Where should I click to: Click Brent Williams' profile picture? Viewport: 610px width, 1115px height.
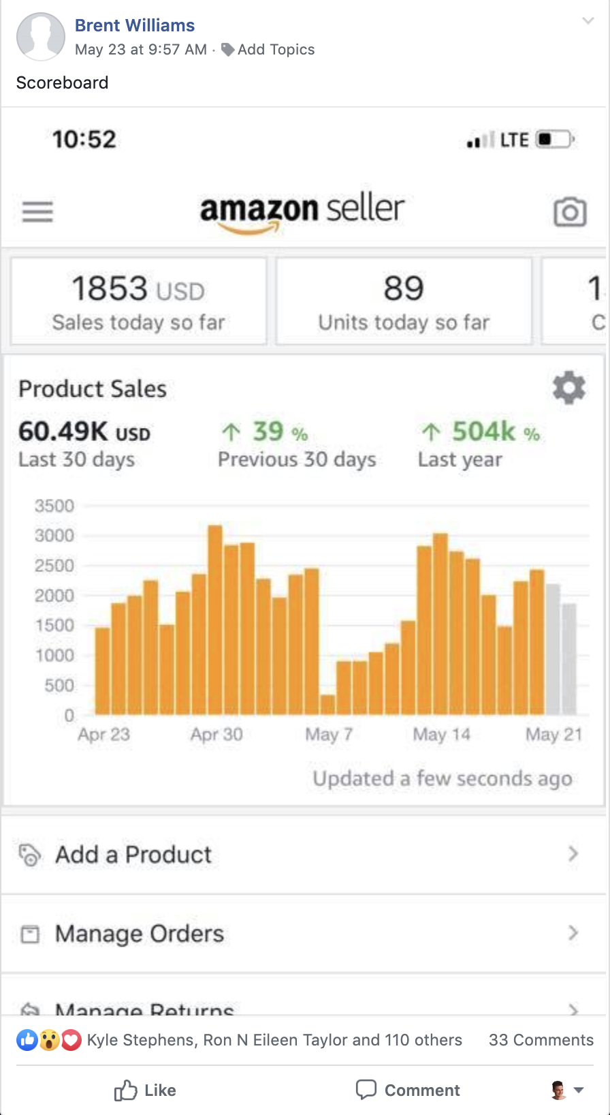pyautogui.click(x=41, y=37)
